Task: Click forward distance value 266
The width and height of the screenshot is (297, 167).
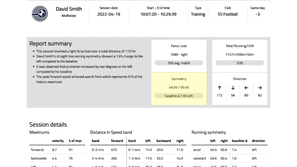Action: tap(114, 159)
